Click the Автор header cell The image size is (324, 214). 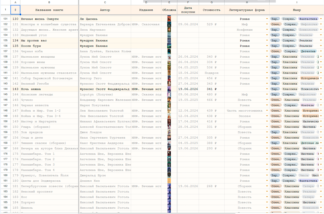click(105, 10)
